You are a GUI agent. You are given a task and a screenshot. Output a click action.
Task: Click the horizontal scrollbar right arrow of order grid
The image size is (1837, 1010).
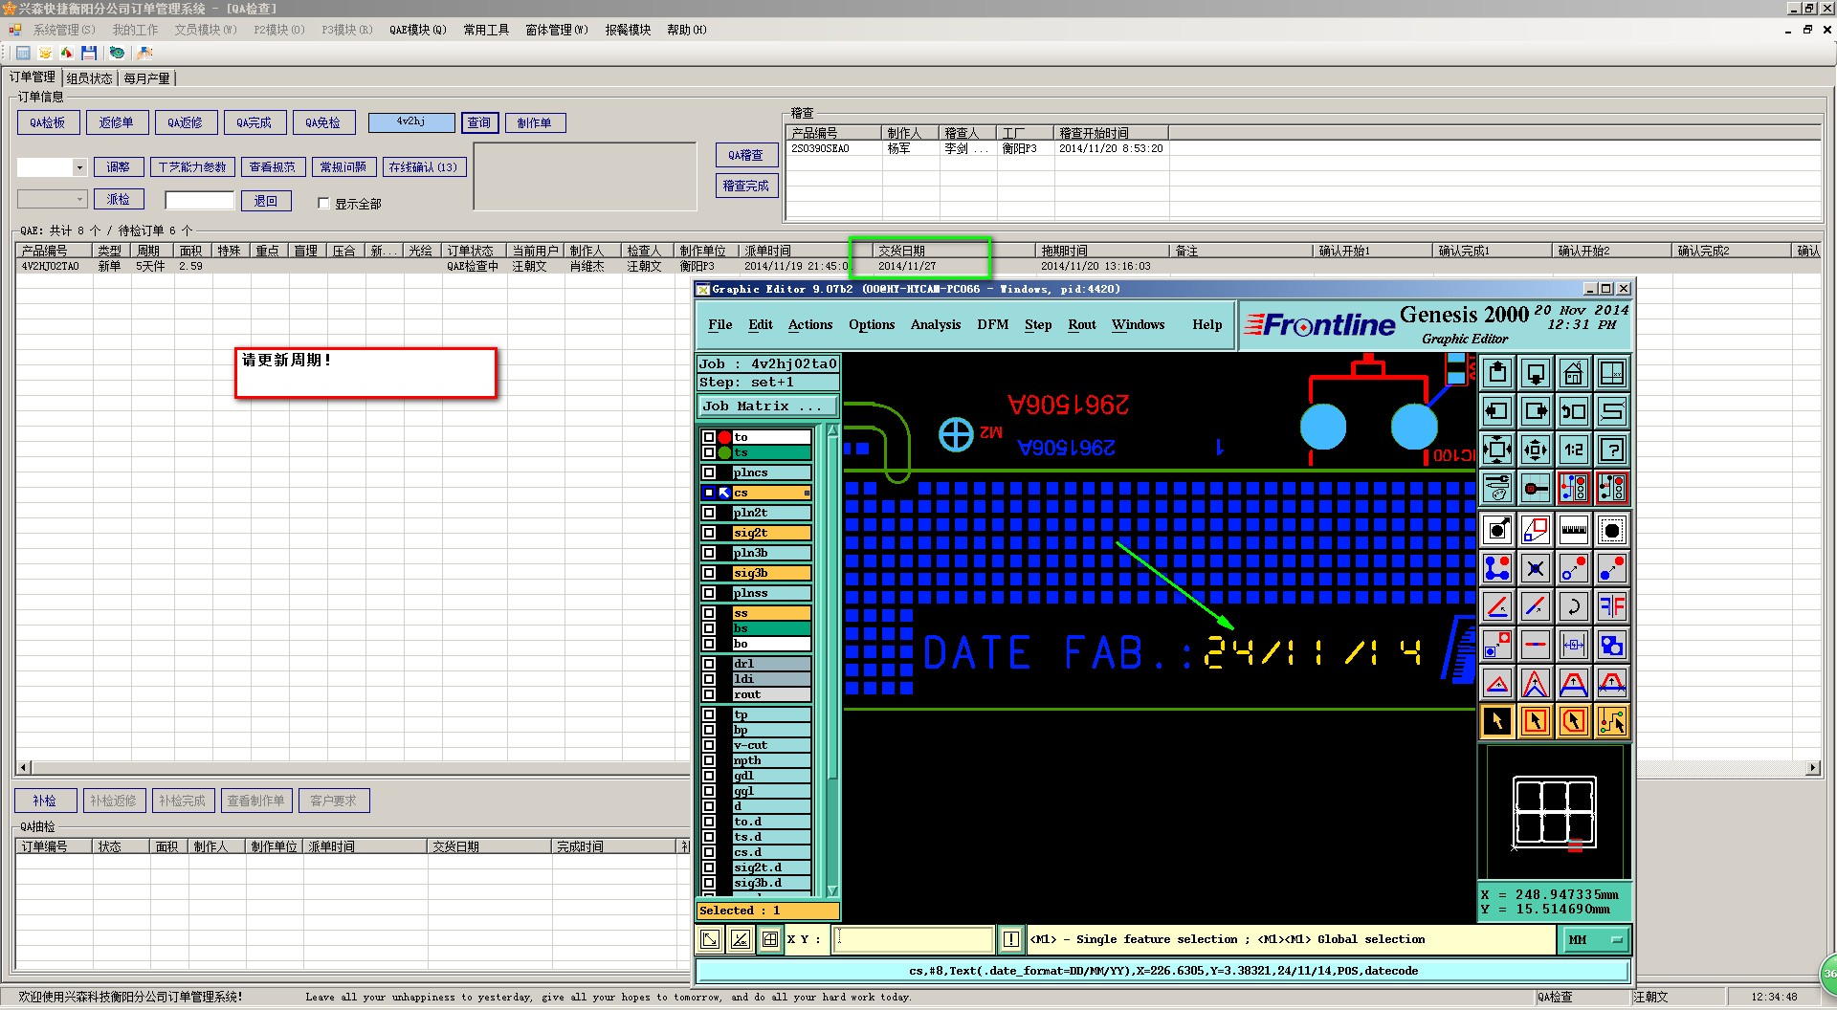coord(1812,768)
